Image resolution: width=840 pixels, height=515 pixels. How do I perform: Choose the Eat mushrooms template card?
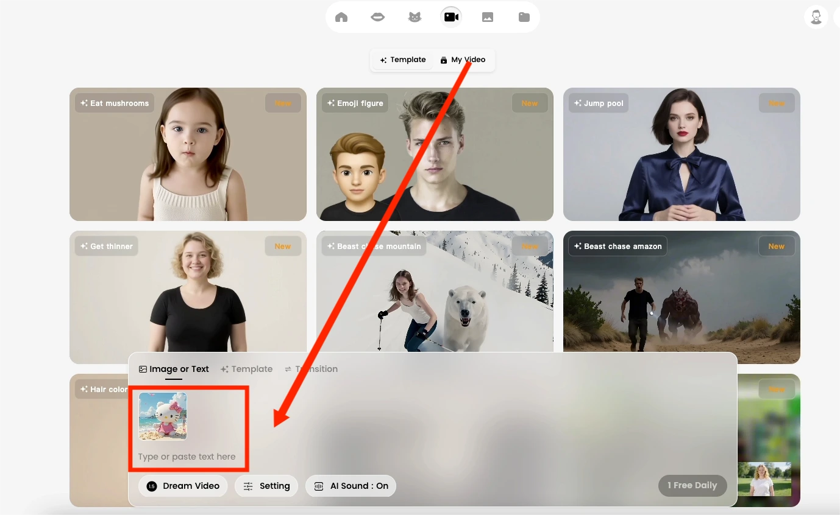(x=188, y=154)
